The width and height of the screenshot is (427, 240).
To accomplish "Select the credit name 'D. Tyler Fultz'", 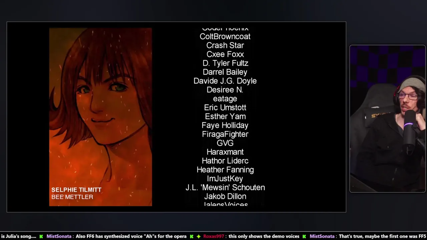I will pos(225,63).
